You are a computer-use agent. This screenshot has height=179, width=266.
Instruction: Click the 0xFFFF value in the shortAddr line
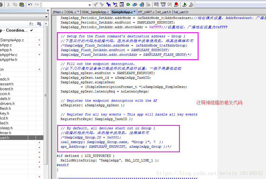pos(155,27)
